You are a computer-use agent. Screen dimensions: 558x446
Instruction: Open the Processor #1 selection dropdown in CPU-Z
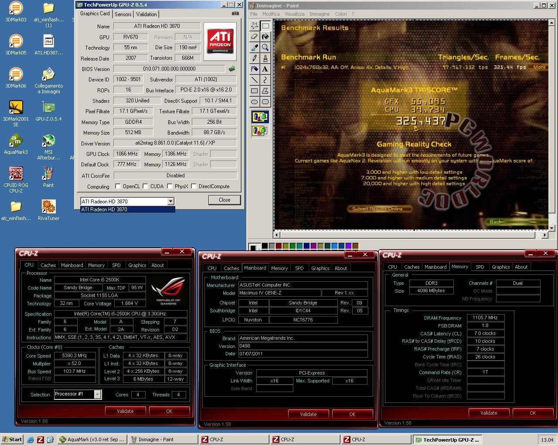[98, 394]
